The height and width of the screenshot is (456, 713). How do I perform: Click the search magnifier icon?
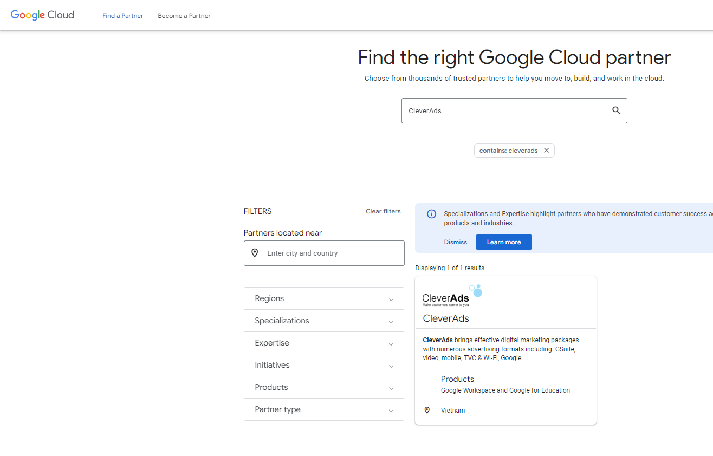[x=616, y=110]
